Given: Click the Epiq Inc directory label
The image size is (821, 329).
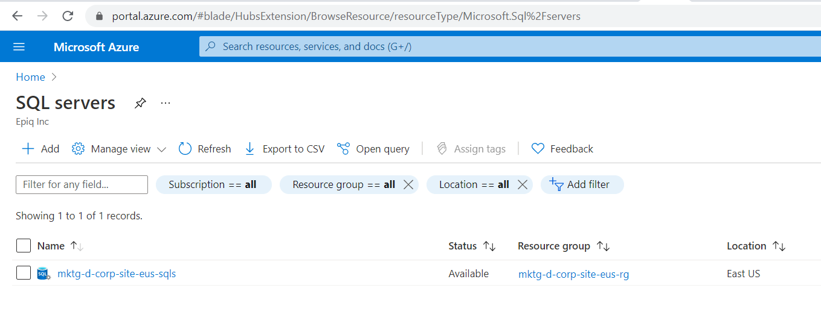Looking at the screenshot, I should 33,122.
